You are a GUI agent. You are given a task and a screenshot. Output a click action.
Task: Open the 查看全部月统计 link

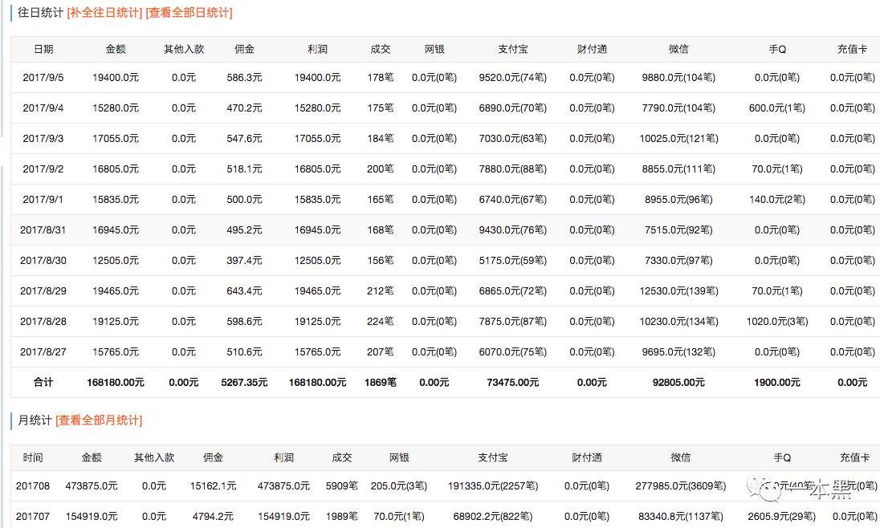click(x=100, y=420)
